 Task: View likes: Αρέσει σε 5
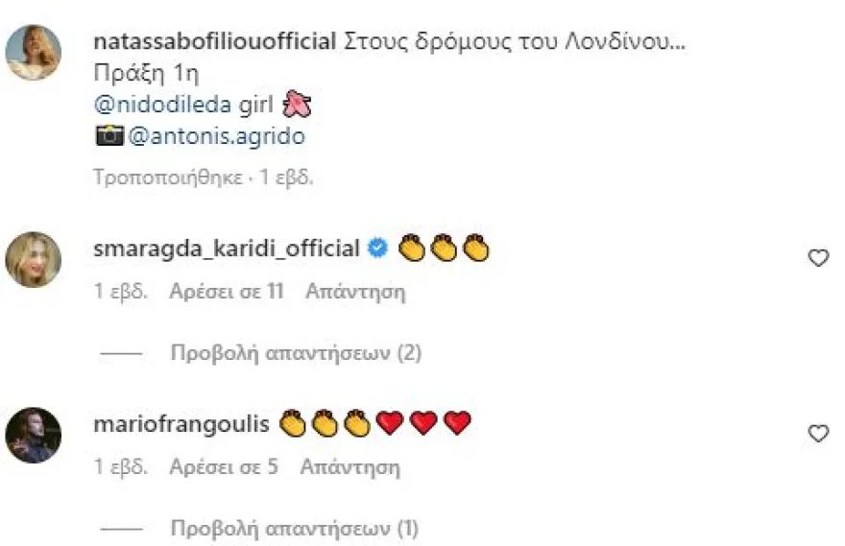point(224,467)
